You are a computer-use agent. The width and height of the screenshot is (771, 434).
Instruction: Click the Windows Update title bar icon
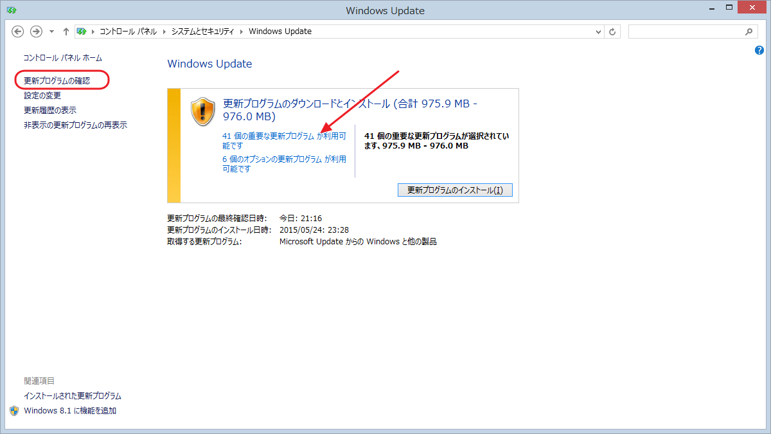12,10
